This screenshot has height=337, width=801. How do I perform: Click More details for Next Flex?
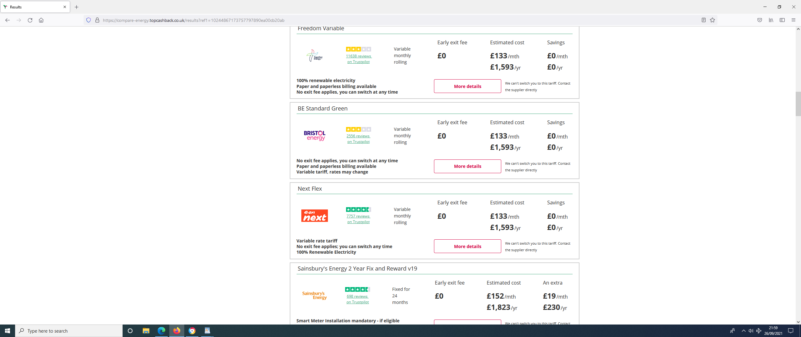[x=467, y=246]
